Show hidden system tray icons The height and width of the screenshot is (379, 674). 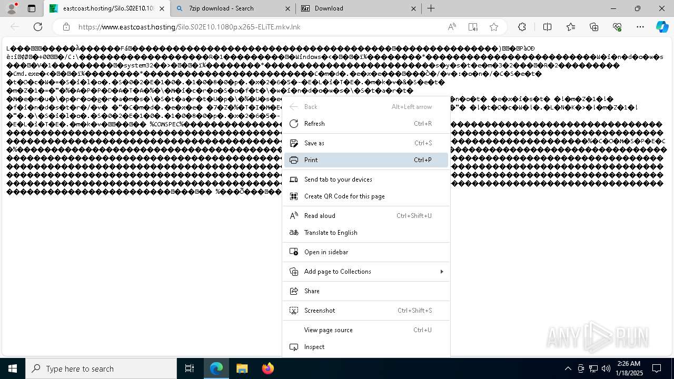click(x=568, y=368)
